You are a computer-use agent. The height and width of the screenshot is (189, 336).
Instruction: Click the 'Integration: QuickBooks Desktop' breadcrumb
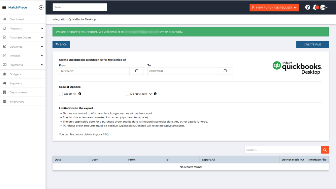pyautogui.click(x=74, y=19)
